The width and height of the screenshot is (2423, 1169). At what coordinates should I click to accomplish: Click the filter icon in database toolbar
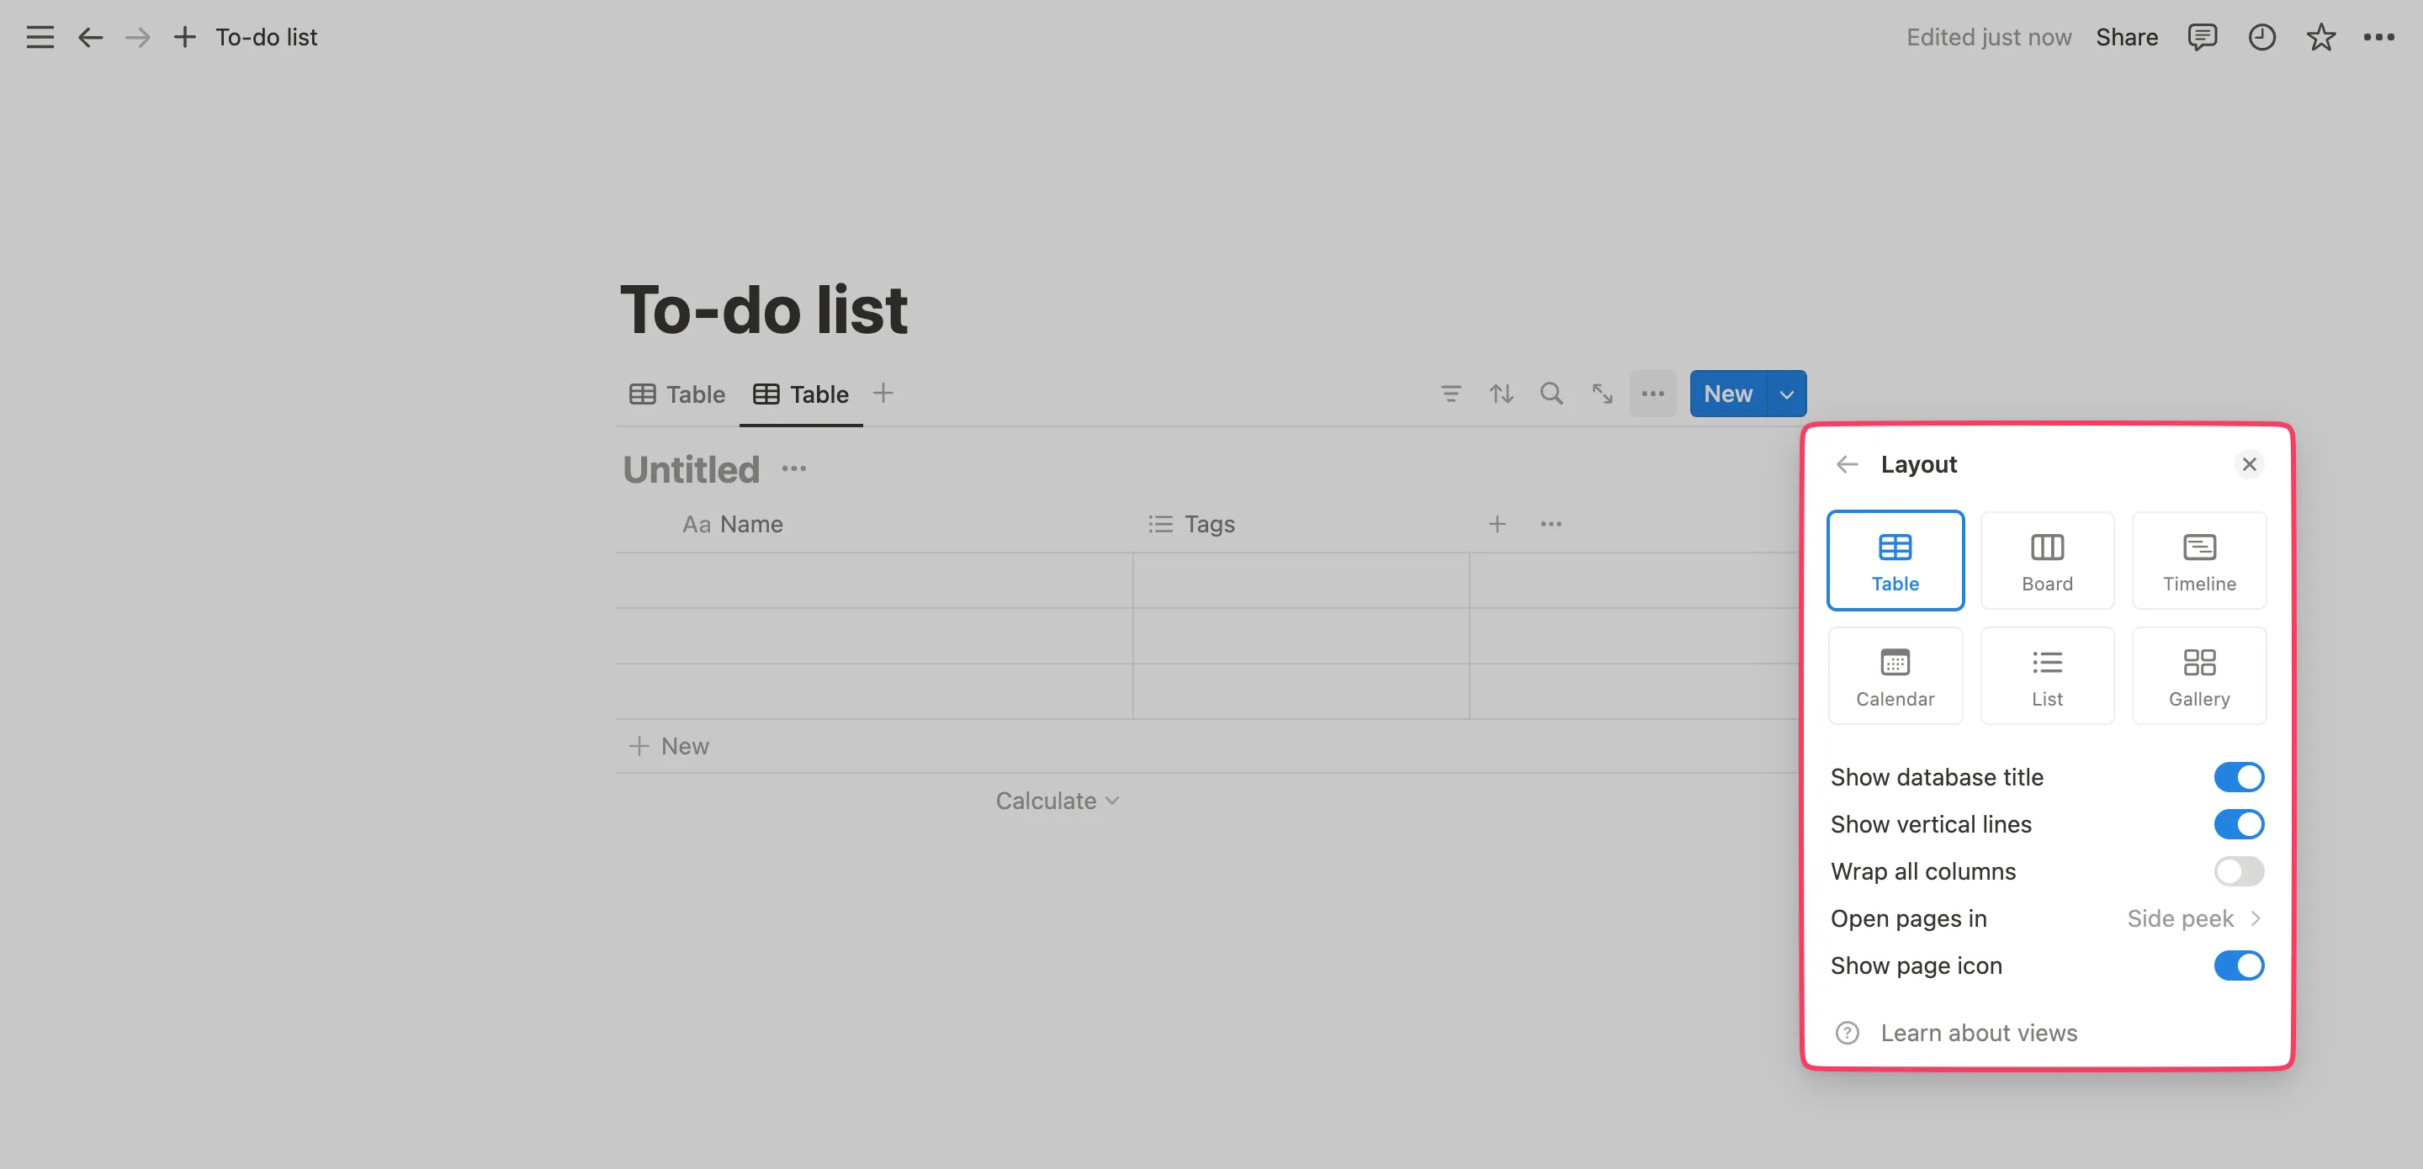[x=1450, y=393]
